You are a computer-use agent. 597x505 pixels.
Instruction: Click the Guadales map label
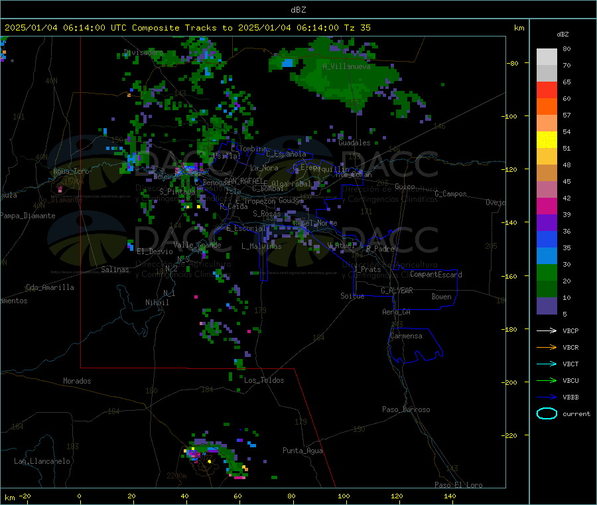[354, 143]
